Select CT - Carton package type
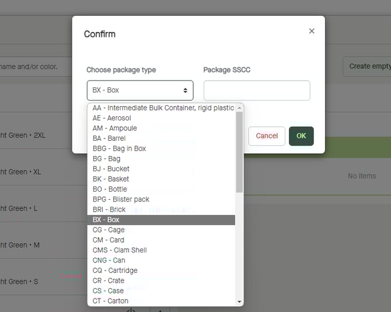391x312 pixels. pos(110,301)
